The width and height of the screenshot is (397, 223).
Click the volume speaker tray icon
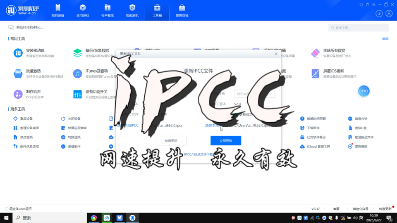(x=355, y=218)
